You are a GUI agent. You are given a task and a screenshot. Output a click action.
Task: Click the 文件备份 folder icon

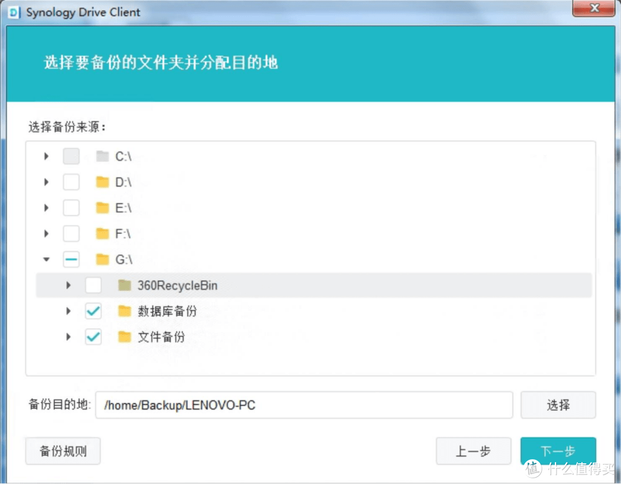pos(124,337)
